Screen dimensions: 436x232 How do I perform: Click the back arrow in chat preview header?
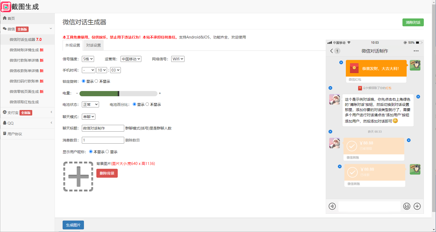pyautogui.click(x=332, y=51)
